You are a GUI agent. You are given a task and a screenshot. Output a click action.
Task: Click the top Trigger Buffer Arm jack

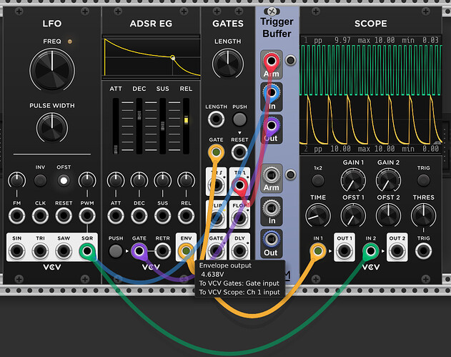pyautogui.click(x=271, y=61)
